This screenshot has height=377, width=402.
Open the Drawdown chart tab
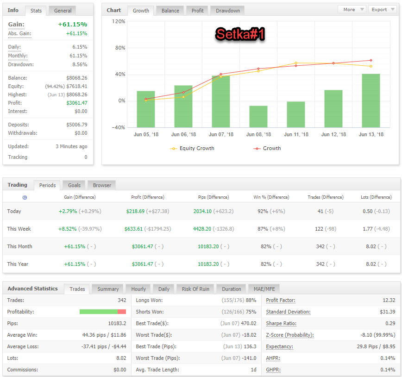click(228, 11)
